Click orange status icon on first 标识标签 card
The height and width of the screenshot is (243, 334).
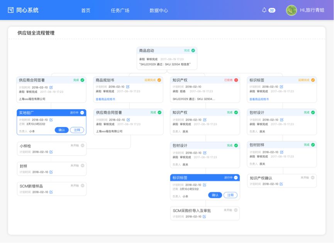click(313, 80)
